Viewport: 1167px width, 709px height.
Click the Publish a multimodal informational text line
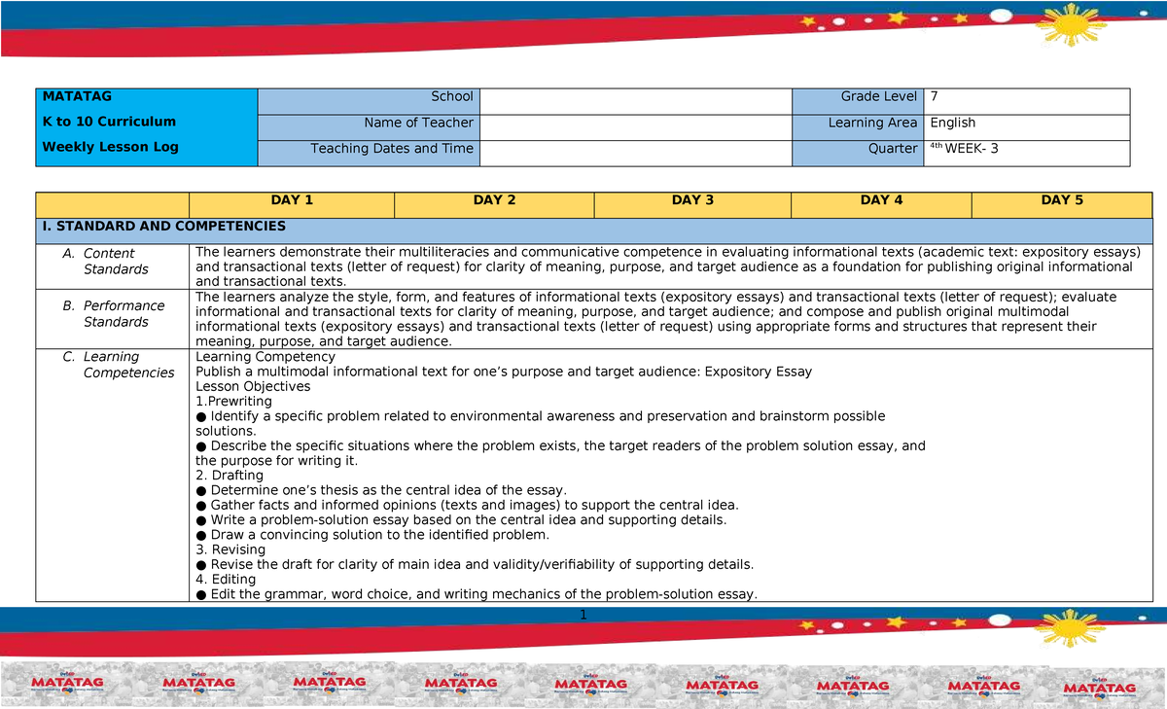point(504,372)
